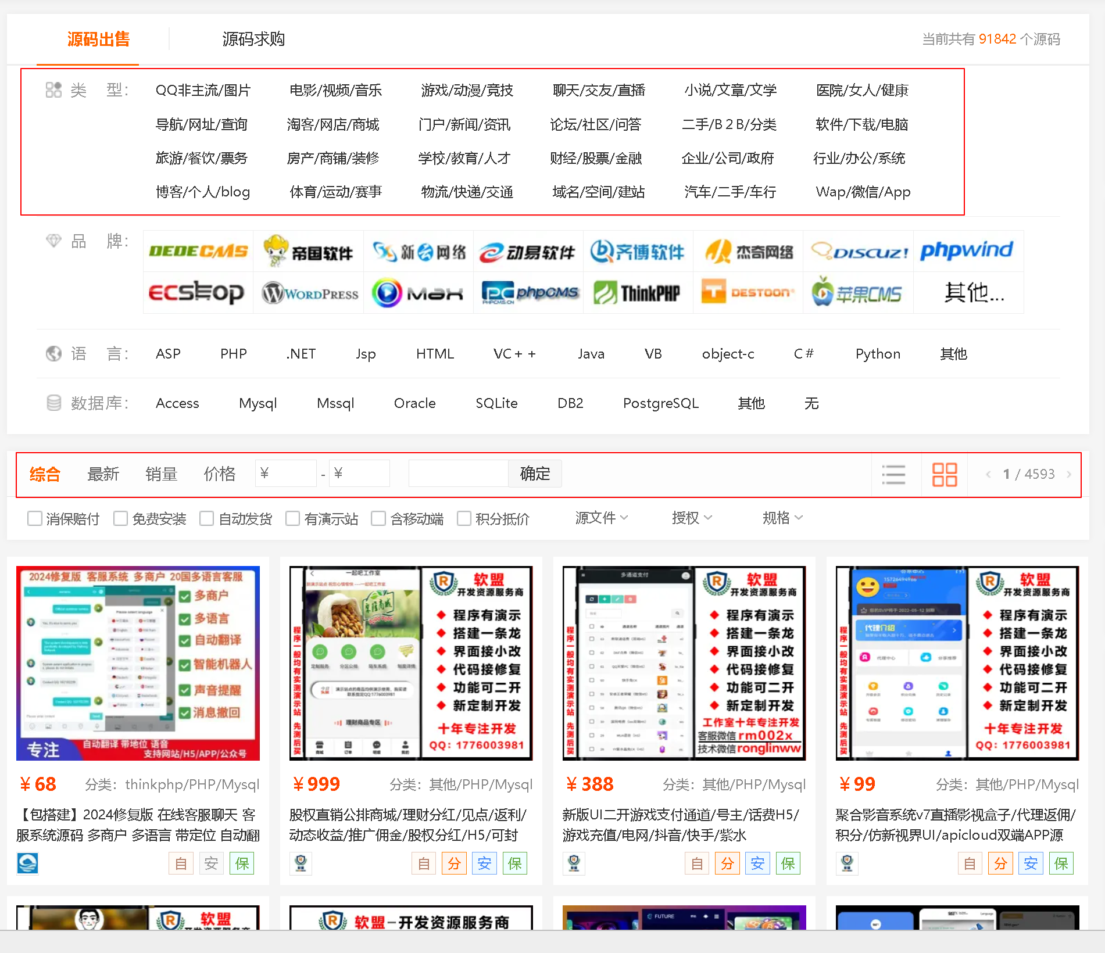Screen dimensions: 1105x953
Task: Click the minimum price input field
Action: point(285,474)
